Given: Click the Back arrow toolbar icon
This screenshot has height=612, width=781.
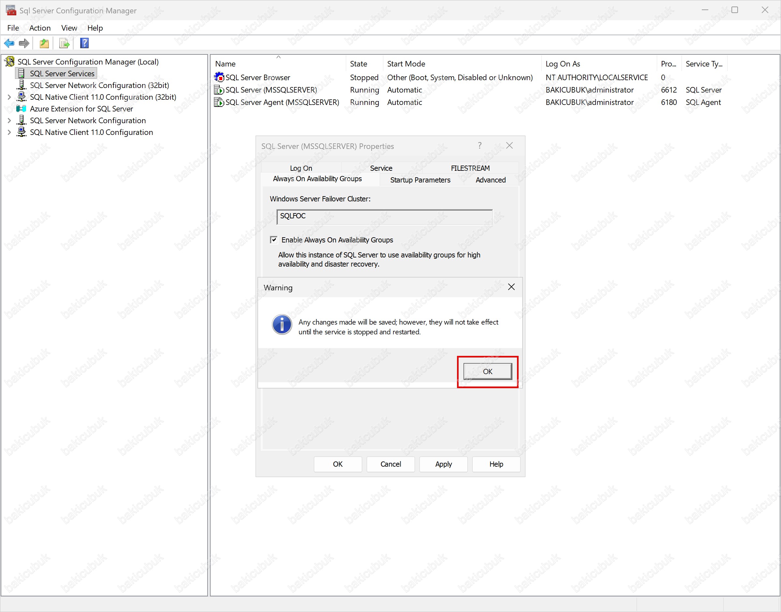Looking at the screenshot, I should pos(9,43).
